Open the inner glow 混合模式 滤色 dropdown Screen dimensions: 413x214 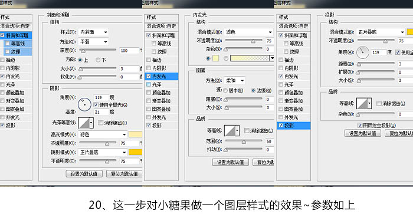tap(249, 32)
